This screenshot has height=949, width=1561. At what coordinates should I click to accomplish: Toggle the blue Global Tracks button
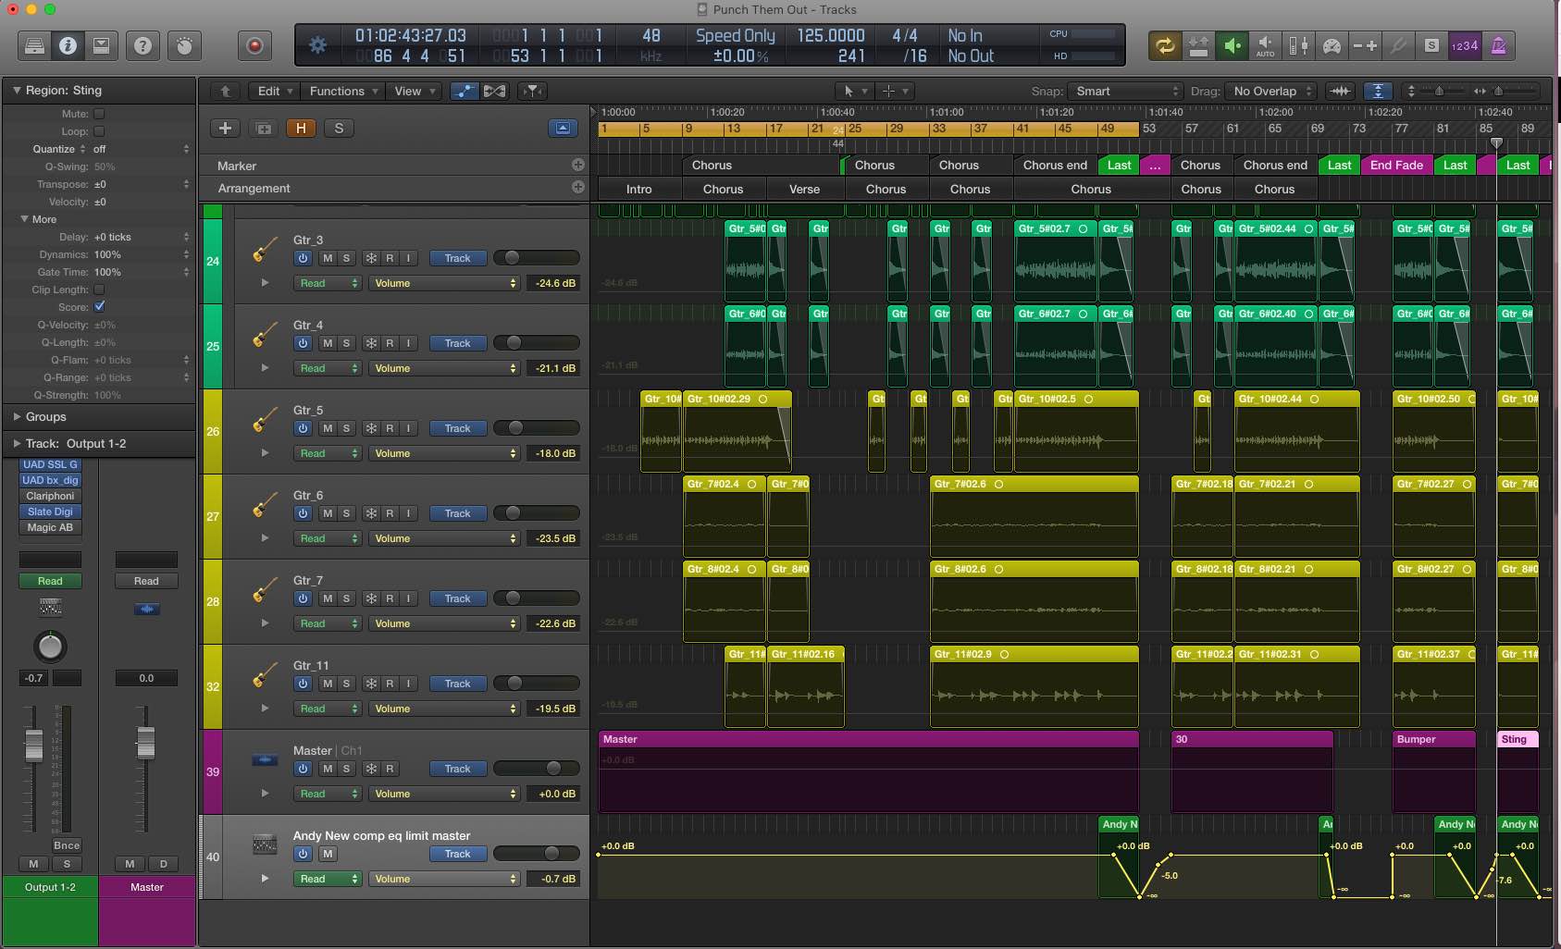(563, 129)
